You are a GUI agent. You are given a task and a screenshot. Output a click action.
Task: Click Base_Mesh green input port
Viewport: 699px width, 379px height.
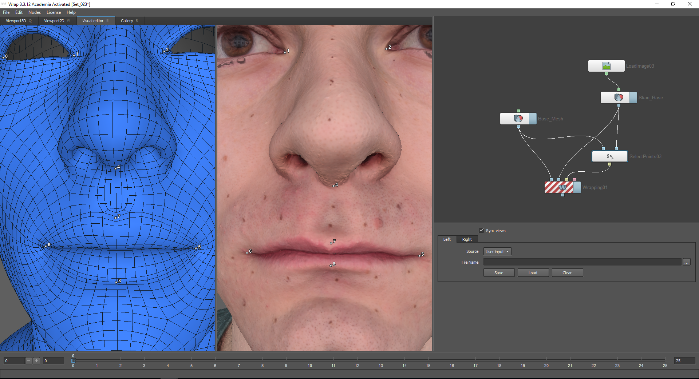(518, 111)
